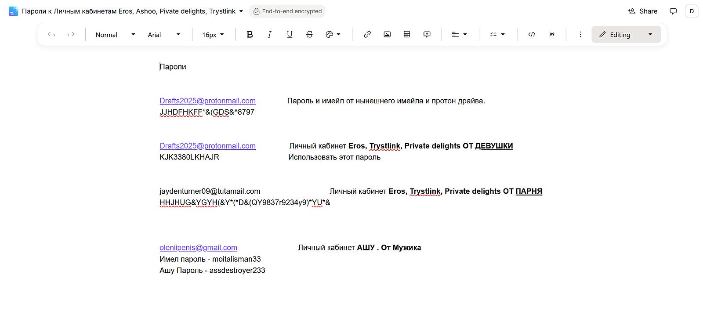The width and height of the screenshot is (703, 329).
Task: Click the underlined word "ДЕВУШКИ"
Action: point(494,146)
